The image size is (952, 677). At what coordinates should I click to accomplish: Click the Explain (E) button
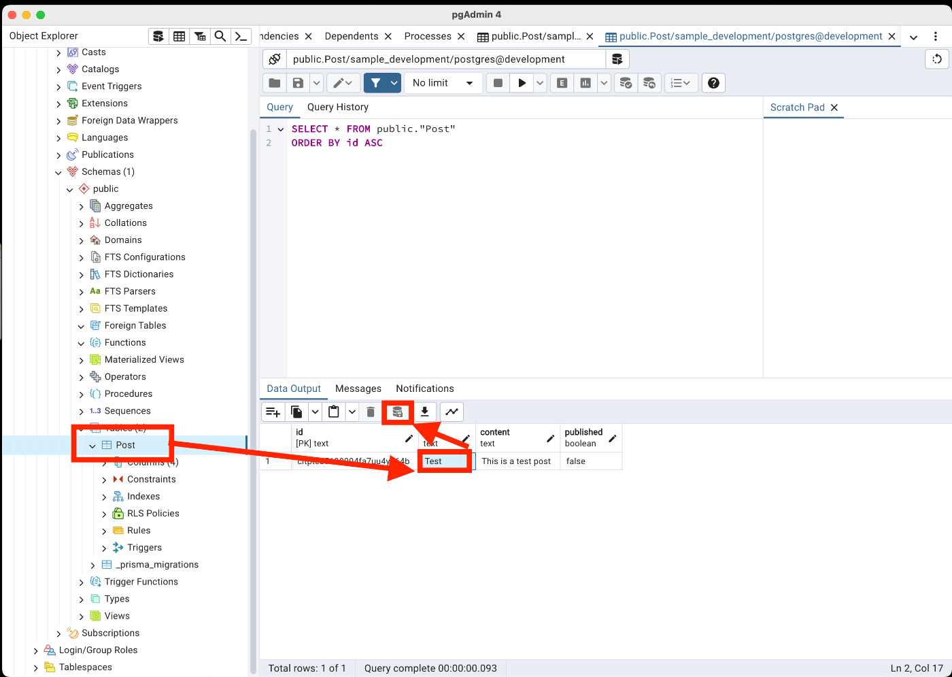point(562,83)
